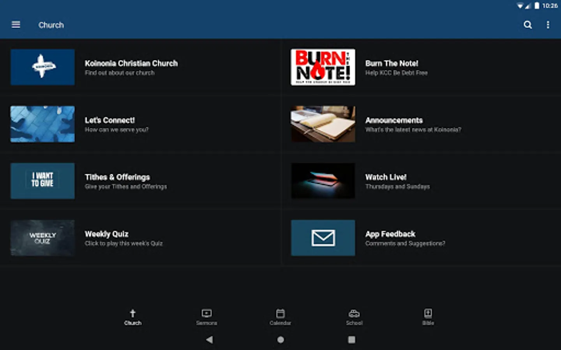The width and height of the screenshot is (561, 350).
Task: Select the 'Burn The Note!' title
Action: point(392,63)
